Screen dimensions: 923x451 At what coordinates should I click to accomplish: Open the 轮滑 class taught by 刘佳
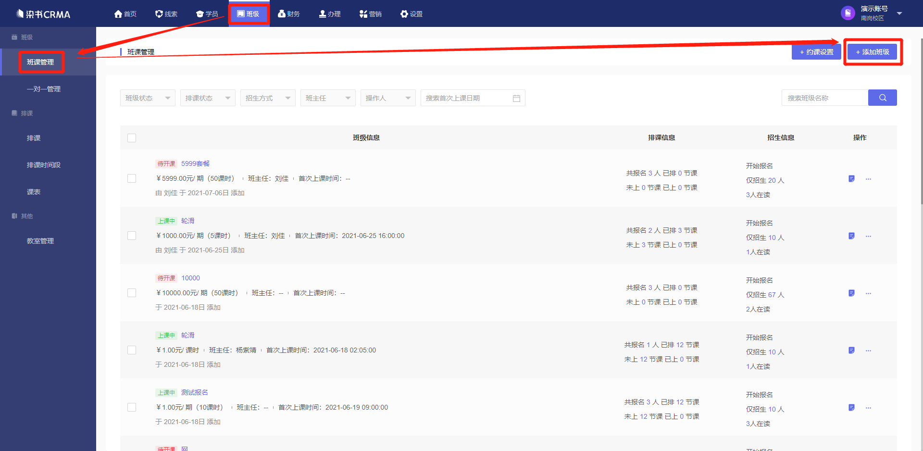pyautogui.click(x=187, y=221)
